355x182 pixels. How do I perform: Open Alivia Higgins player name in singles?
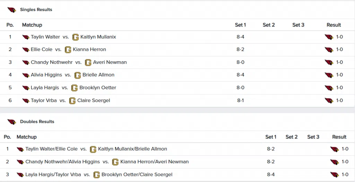coord(46,75)
